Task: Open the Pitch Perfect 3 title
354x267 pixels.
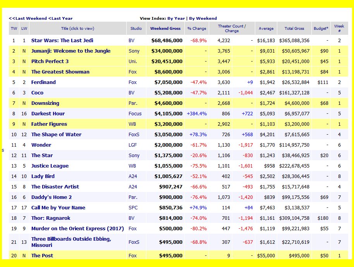Action: click(50, 62)
